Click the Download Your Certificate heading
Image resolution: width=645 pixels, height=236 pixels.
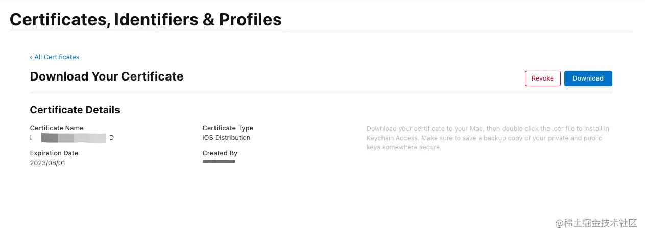click(107, 76)
